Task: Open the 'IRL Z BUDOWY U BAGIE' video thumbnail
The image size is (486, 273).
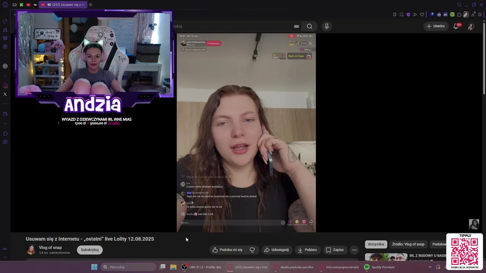Action: click(386, 257)
